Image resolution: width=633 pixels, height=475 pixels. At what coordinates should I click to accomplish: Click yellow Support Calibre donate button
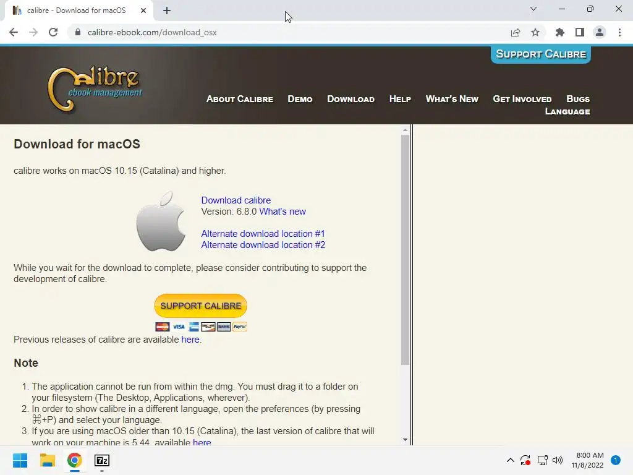(x=201, y=306)
